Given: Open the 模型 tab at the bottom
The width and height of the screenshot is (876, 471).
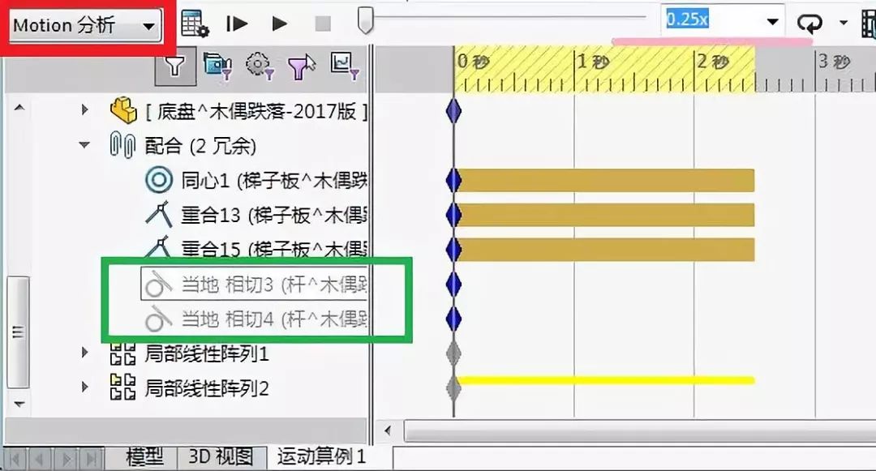Looking at the screenshot, I should (x=143, y=456).
